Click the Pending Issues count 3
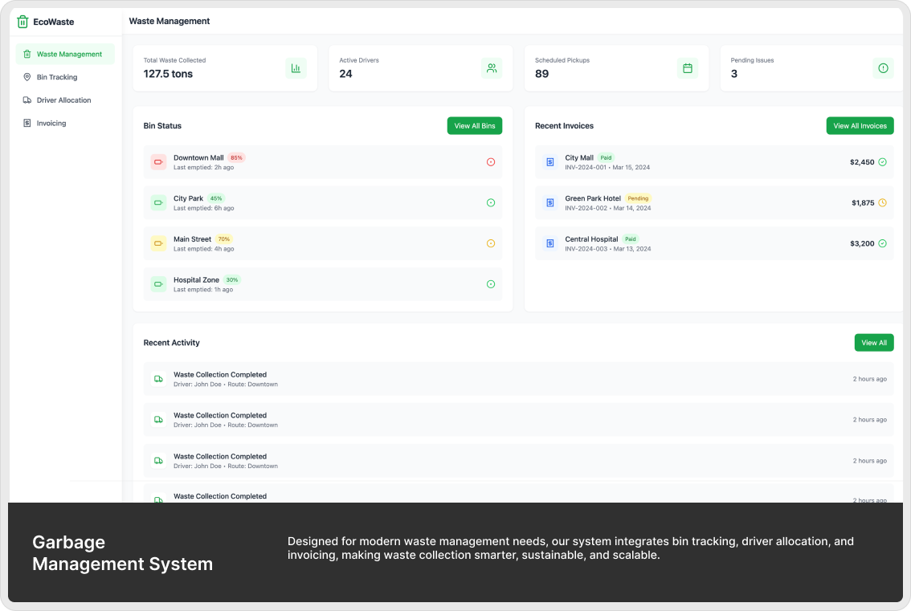Viewport: 911px width, 611px height. [734, 74]
